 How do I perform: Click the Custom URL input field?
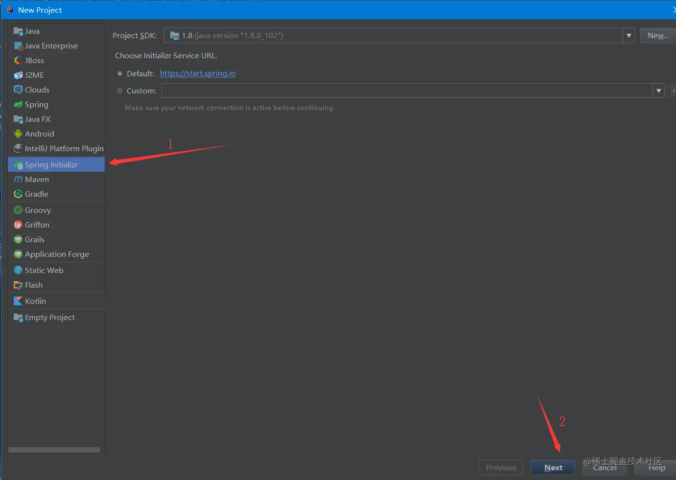(407, 91)
